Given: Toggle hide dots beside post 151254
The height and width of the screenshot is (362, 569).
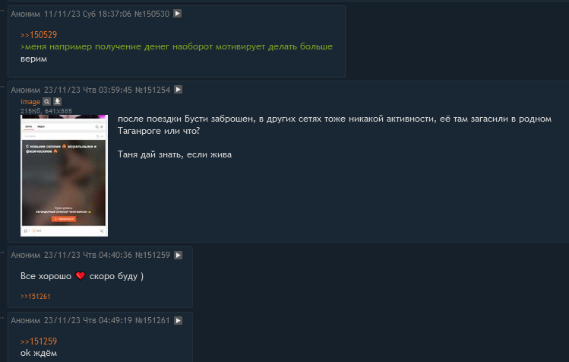Looking at the screenshot, I should (x=2, y=87).
